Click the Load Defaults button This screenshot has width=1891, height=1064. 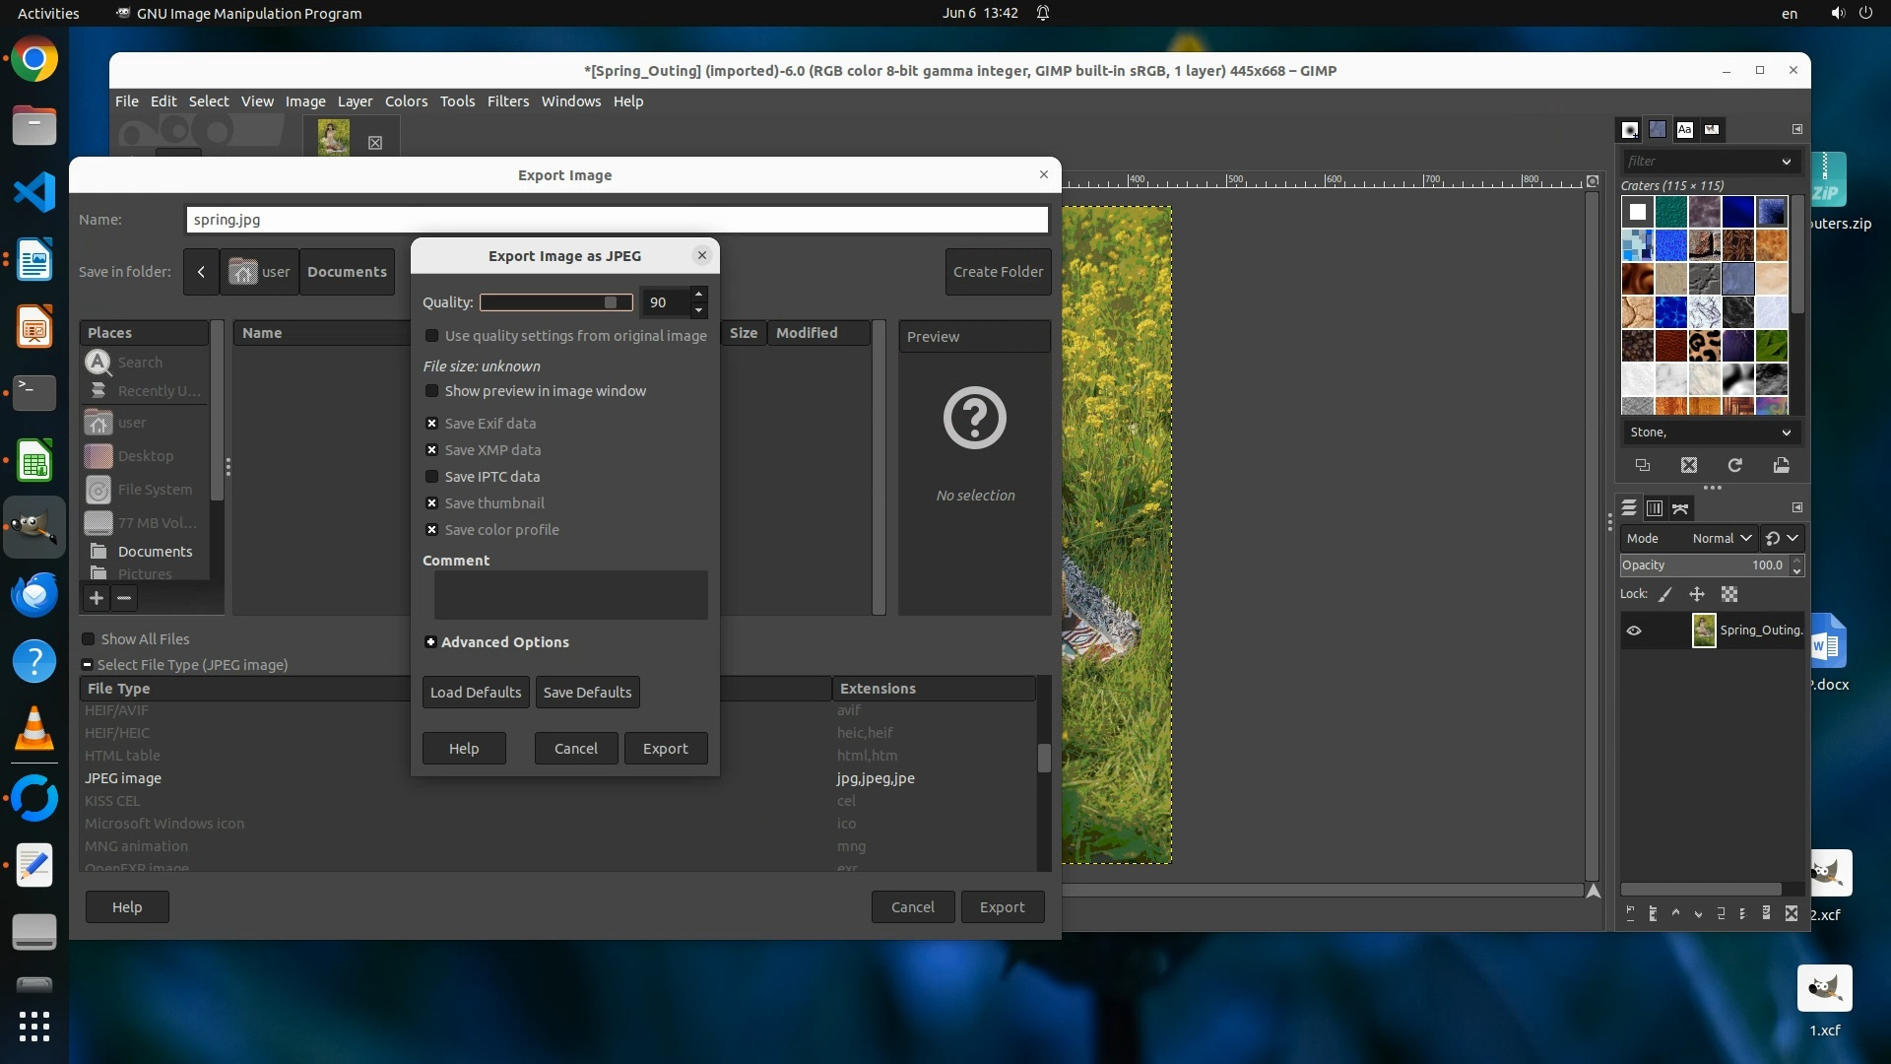(x=476, y=693)
